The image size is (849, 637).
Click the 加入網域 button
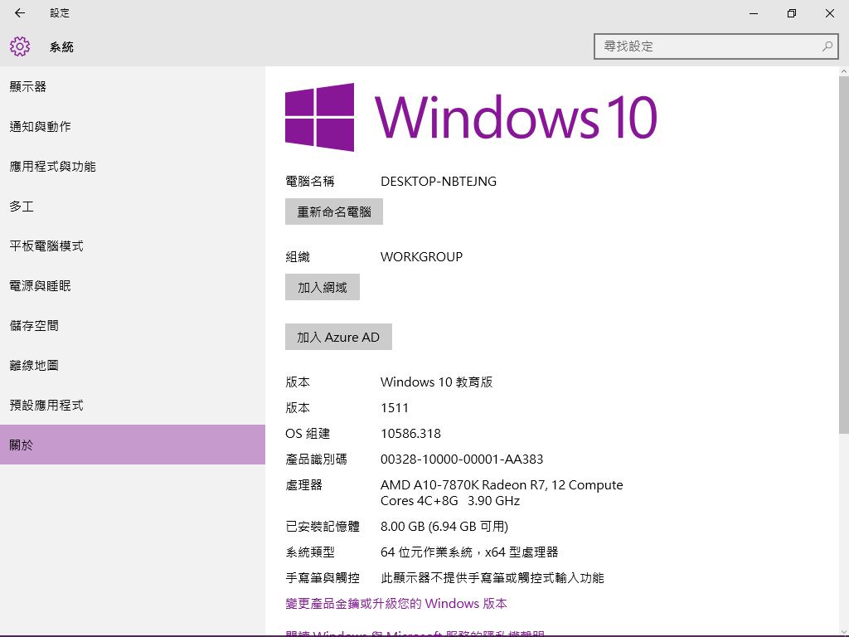pos(323,287)
